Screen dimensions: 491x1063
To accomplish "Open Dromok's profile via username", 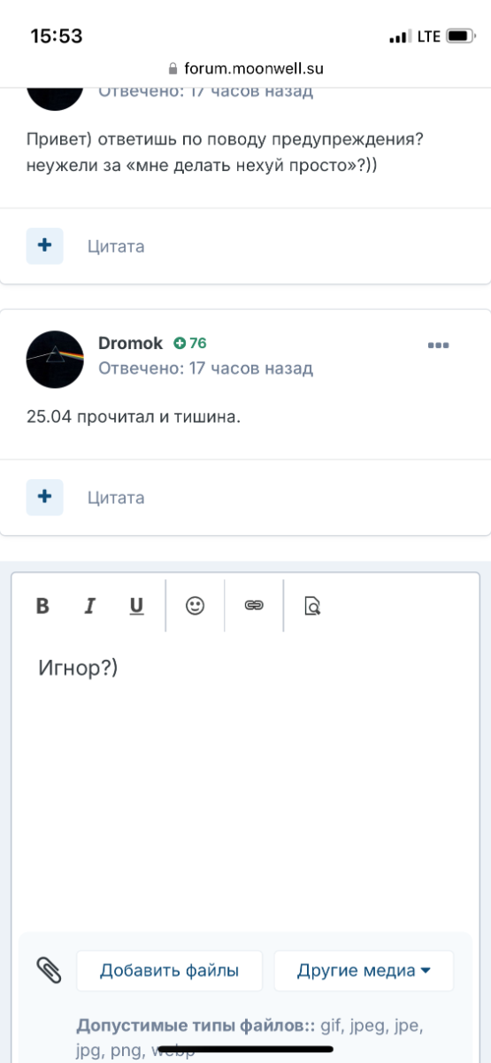I will [130, 343].
